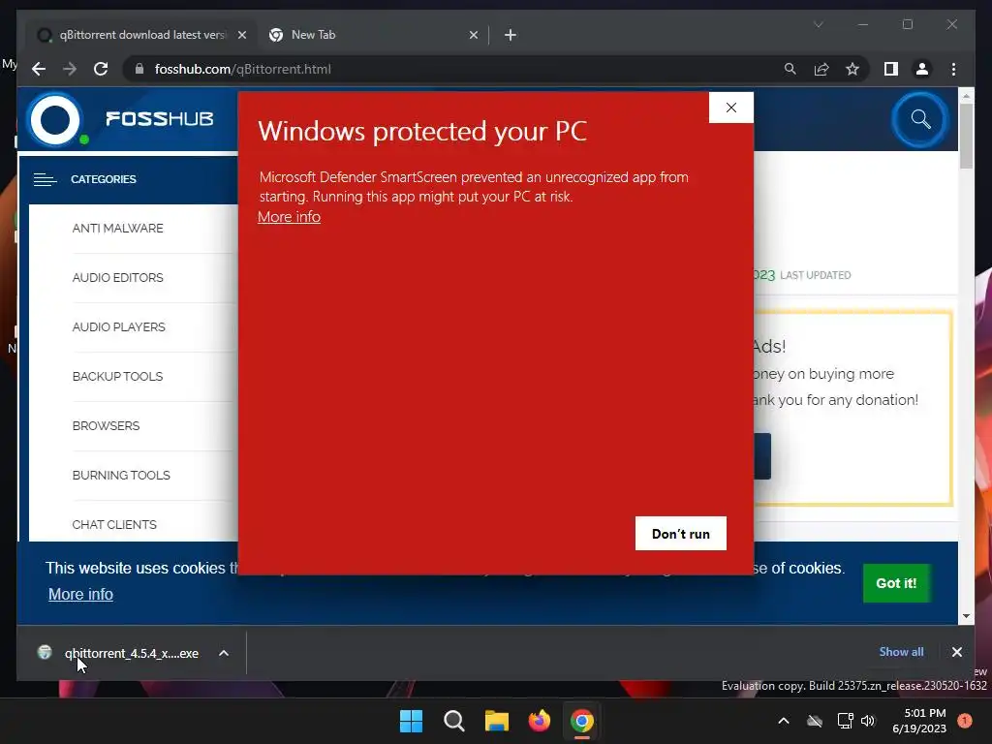
Task: Click the Don't run button
Action: [x=681, y=534]
